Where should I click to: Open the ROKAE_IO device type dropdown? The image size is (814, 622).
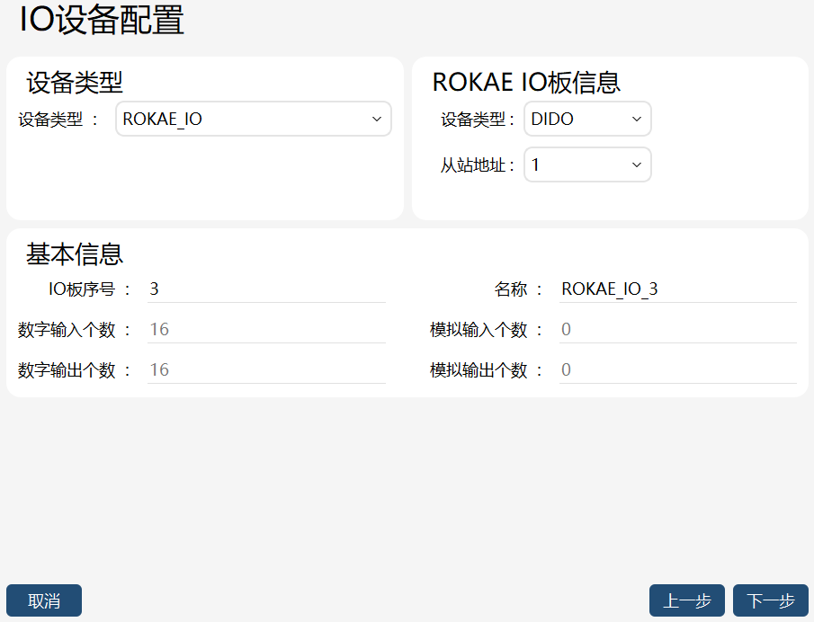click(x=254, y=119)
